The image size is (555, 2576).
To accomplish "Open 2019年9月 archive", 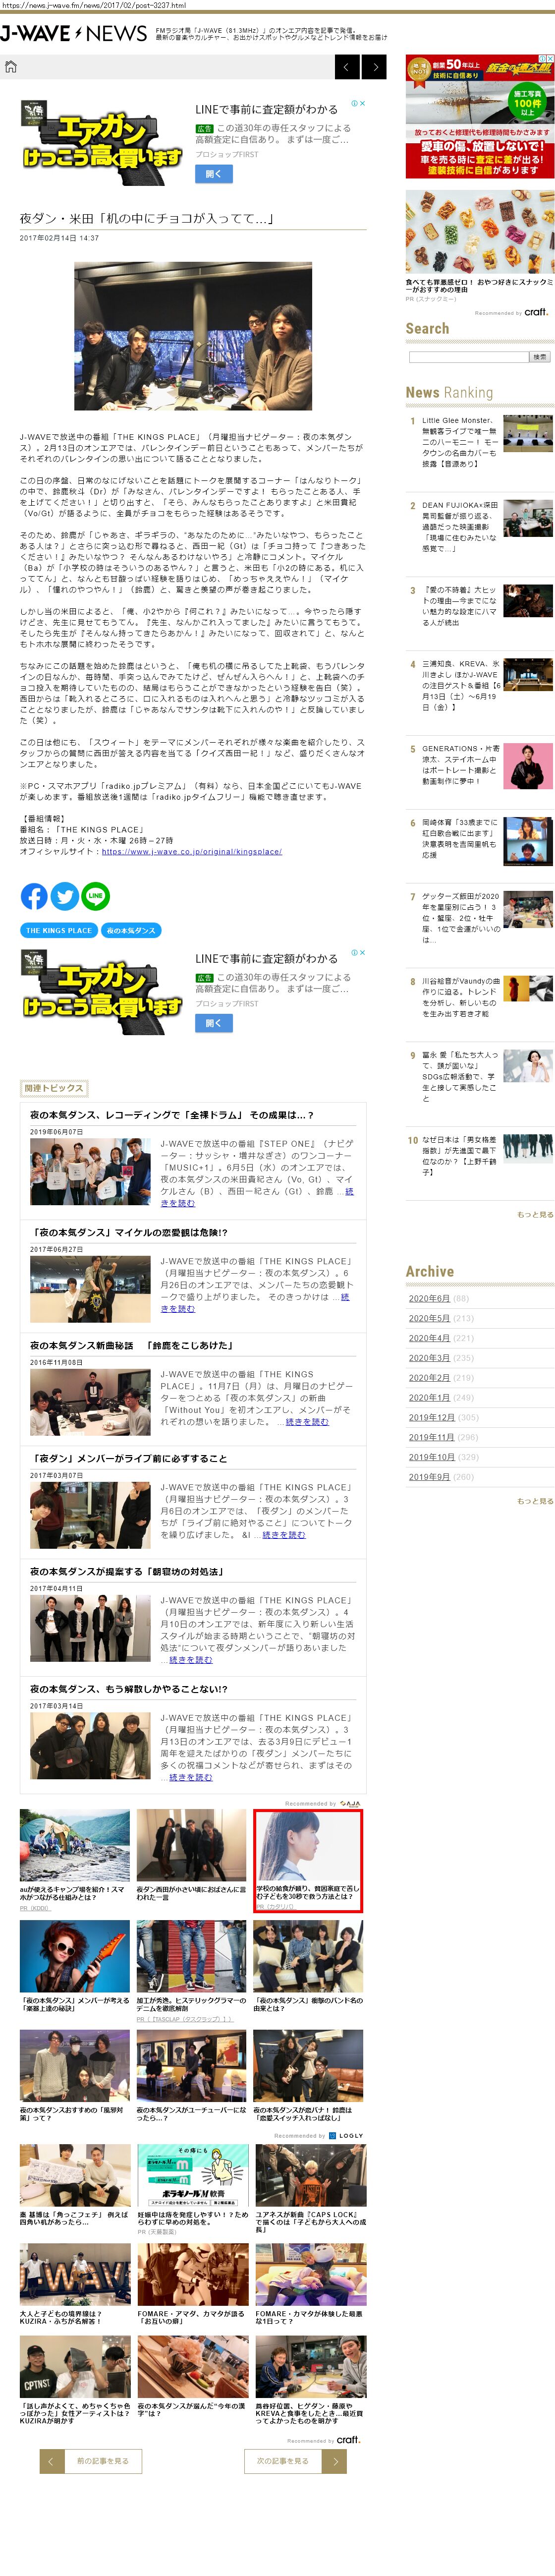I will 429,1476.
